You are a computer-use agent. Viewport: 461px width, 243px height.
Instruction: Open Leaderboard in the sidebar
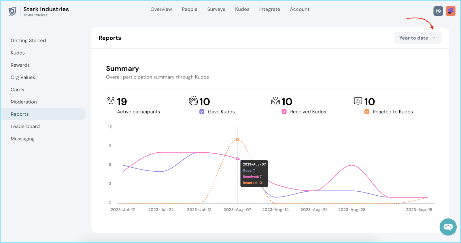point(25,126)
